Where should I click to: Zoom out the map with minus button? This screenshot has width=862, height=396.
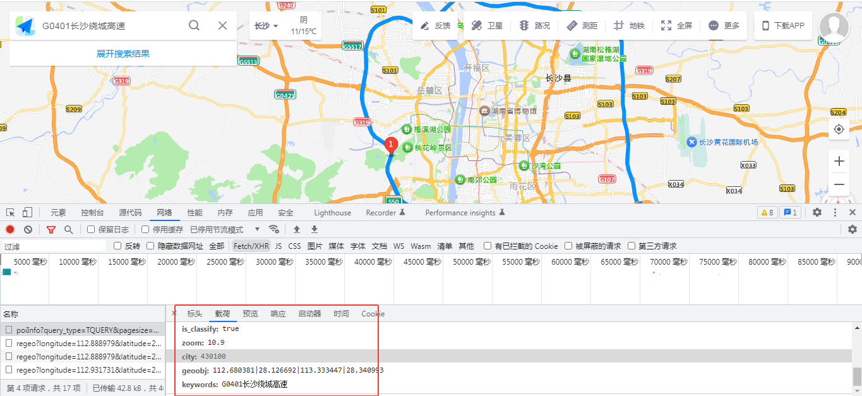tap(839, 184)
